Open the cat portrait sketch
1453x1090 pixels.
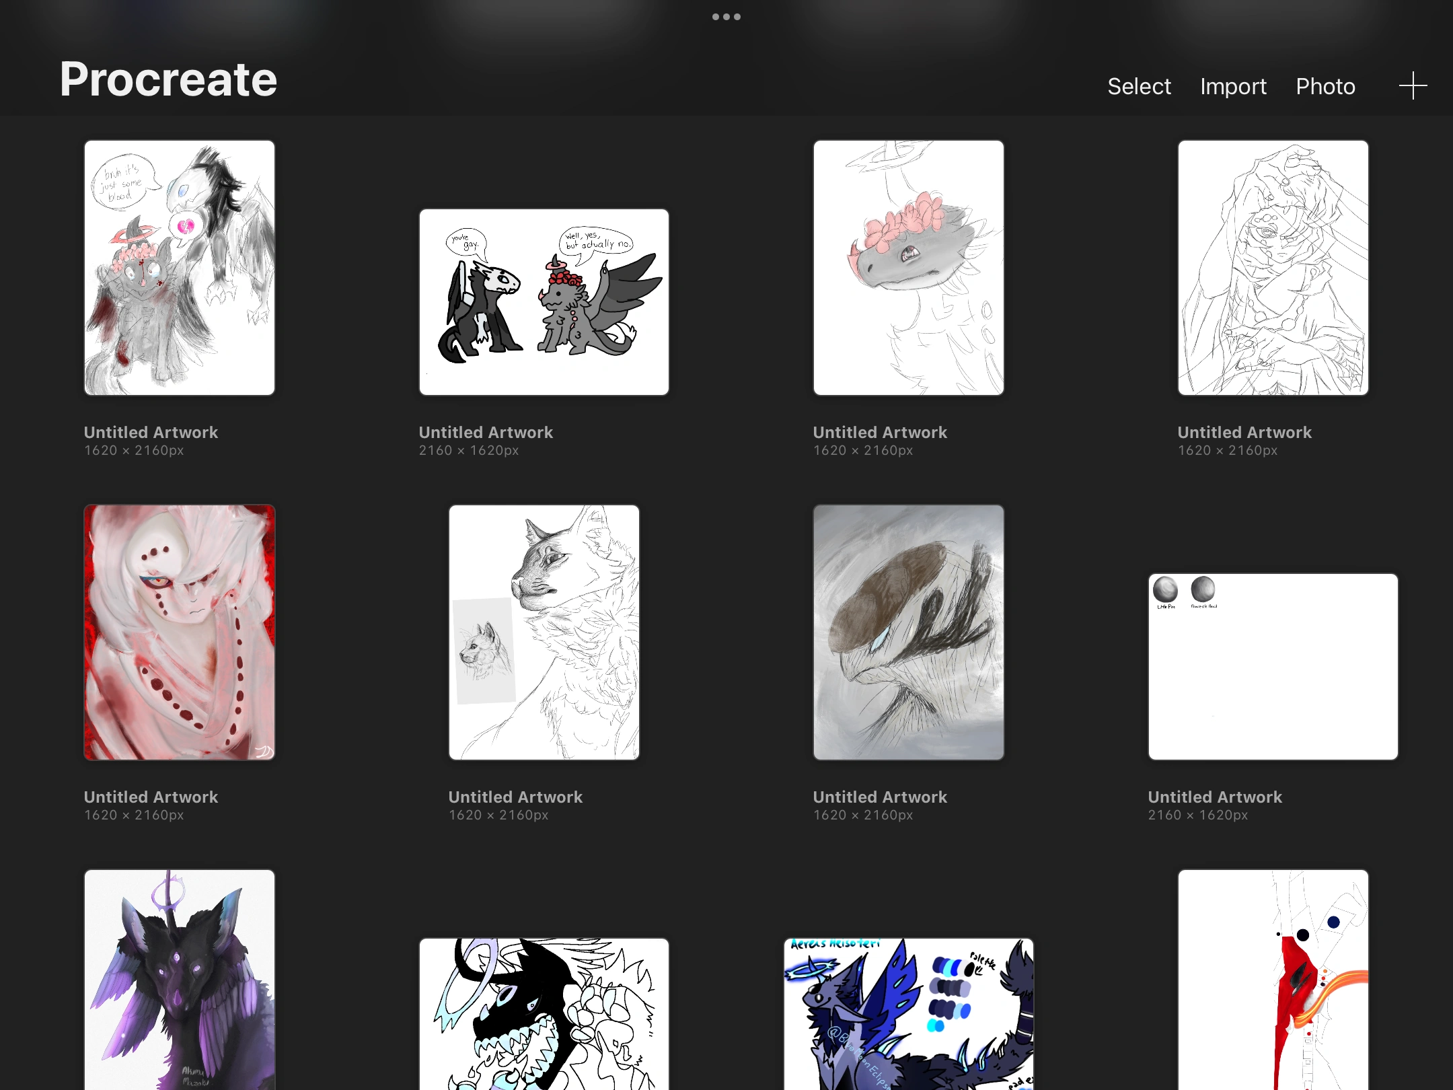tap(543, 632)
